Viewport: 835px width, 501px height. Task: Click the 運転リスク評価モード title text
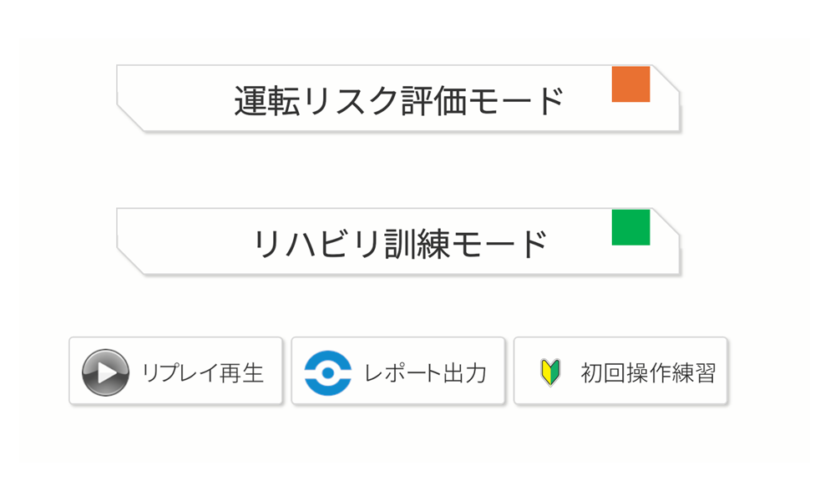pyautogui.click(x=399, y=101)
